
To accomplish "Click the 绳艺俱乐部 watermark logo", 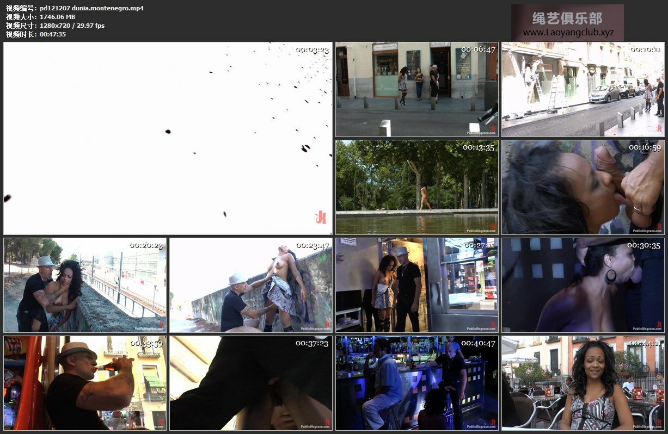I will point(567,18).
